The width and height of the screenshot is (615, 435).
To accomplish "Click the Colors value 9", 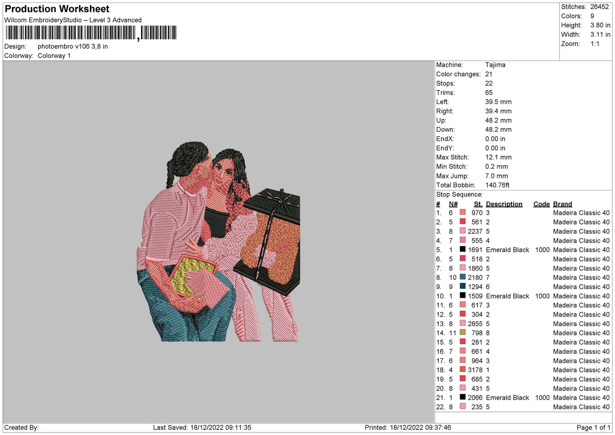I will pyautogui.click(x=592, y=16).
